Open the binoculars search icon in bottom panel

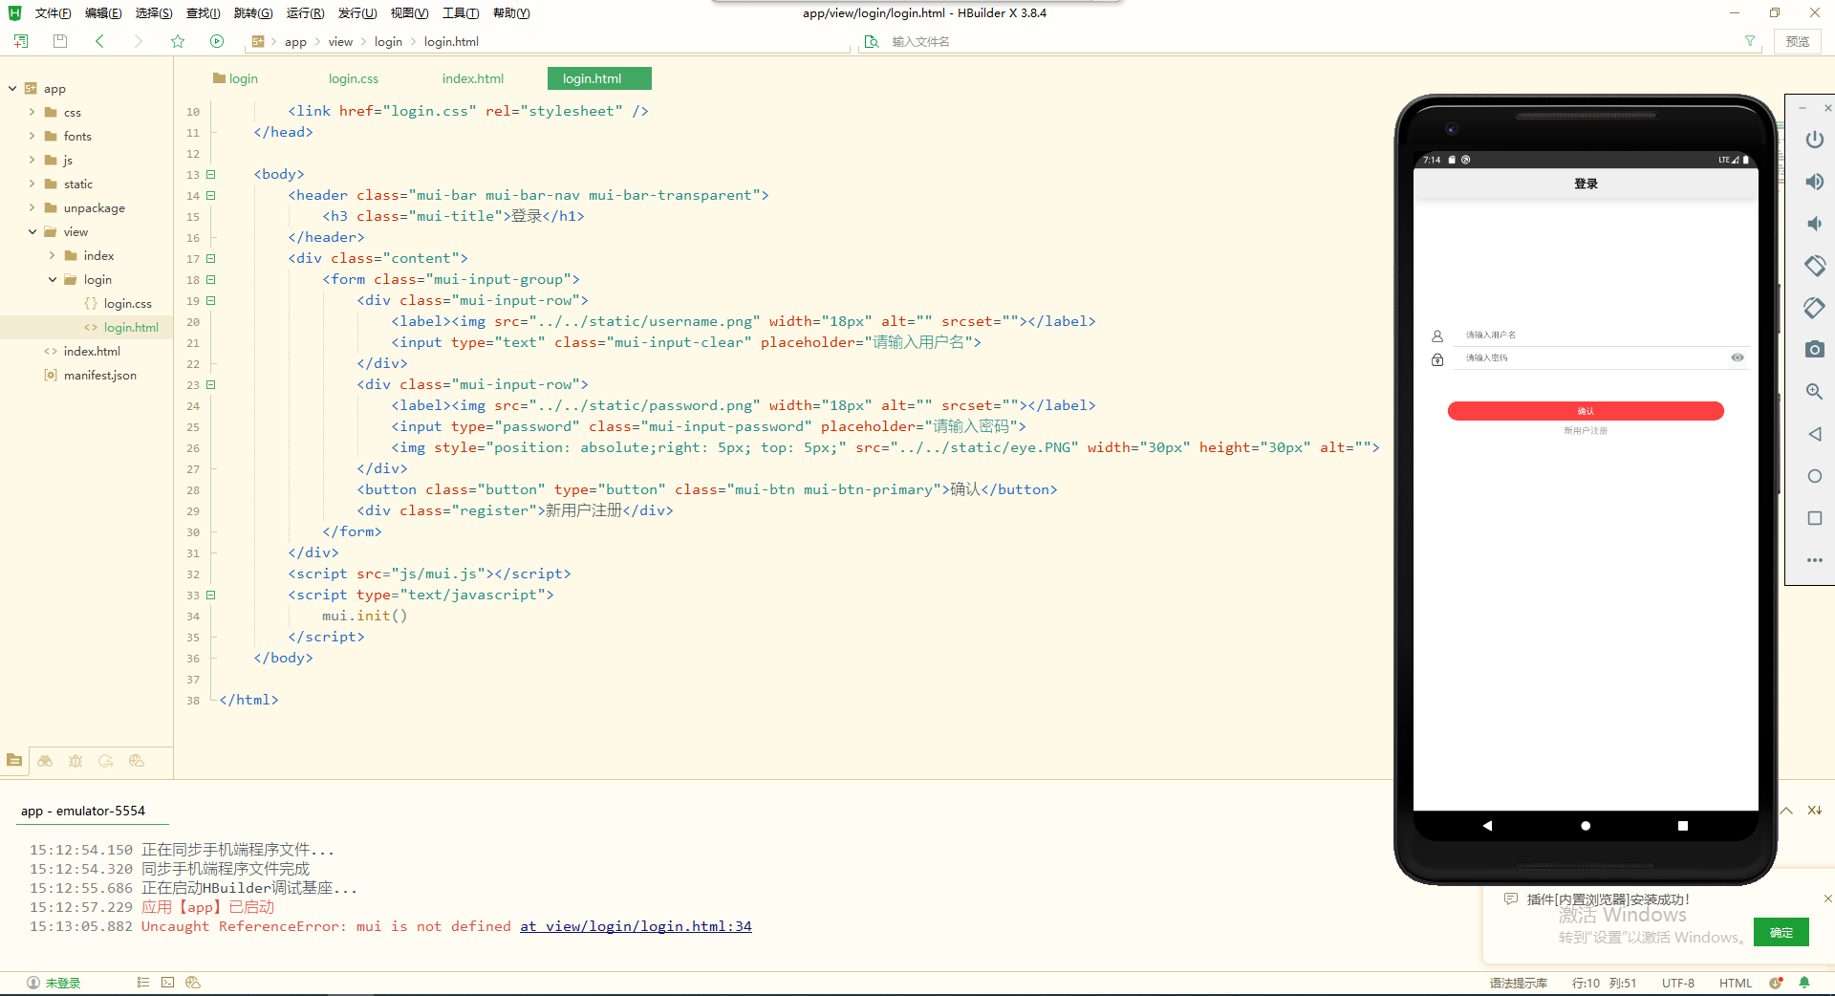coord(45,761)
